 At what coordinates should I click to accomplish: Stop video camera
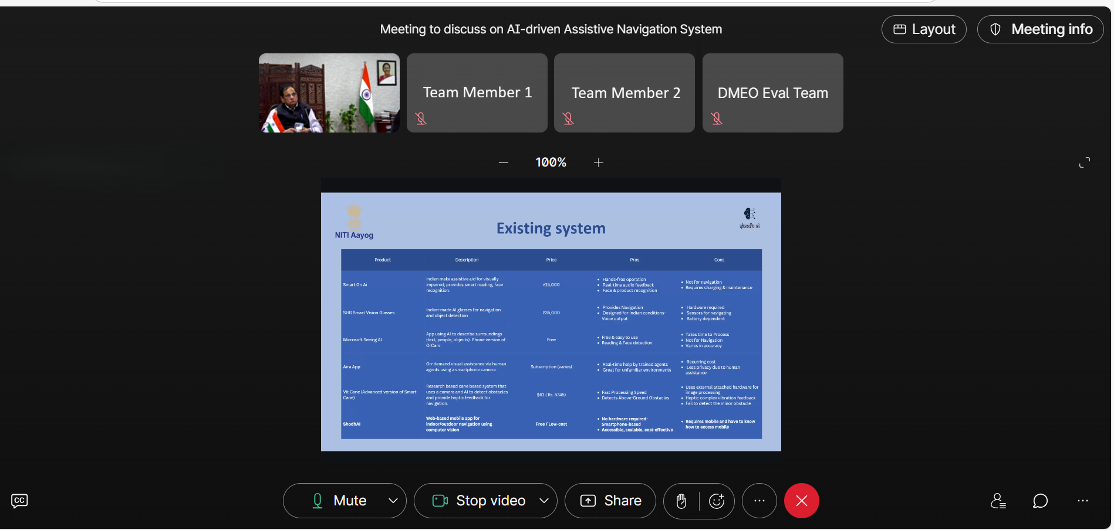[x=478, y=501]
